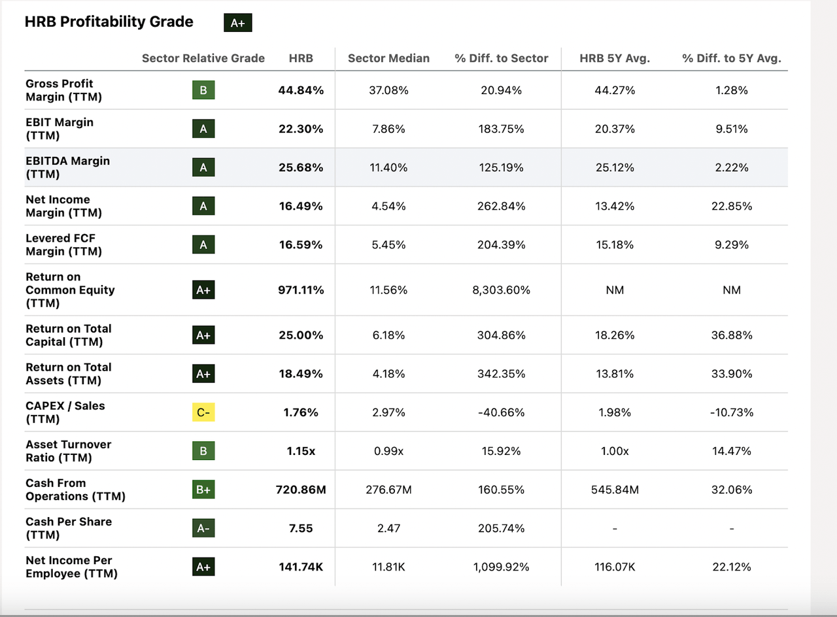The height and width of the screenshot is (617, 837).
Task: Select the 205.74% cash per share difference
Action: click(x=502, y=527)
